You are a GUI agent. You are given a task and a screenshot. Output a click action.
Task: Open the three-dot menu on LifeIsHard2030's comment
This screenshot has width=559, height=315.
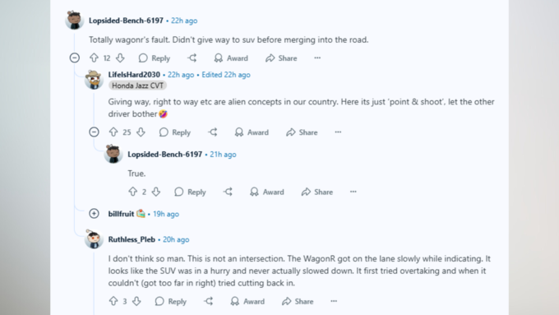coord(338,132)
